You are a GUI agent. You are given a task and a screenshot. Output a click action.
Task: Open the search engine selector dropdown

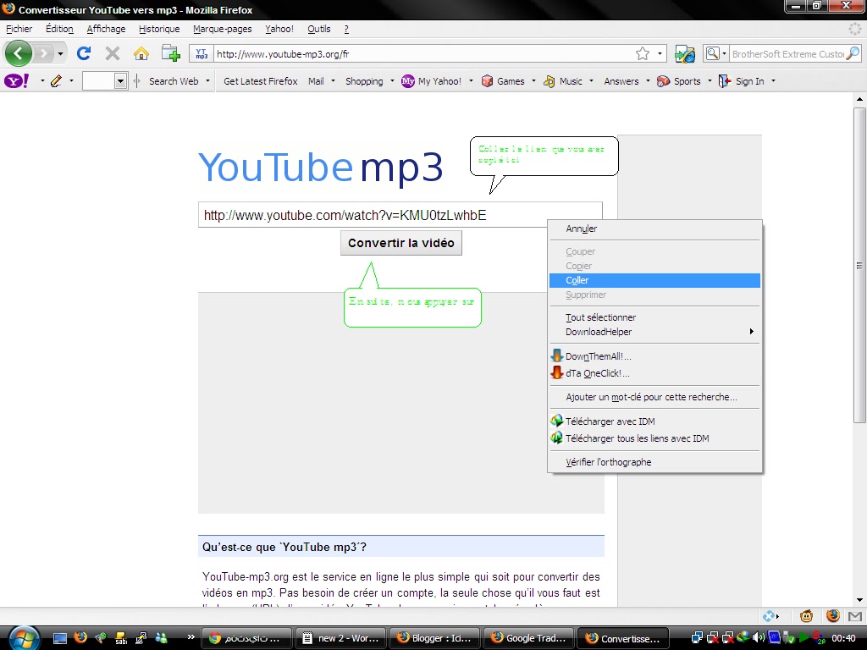[725, 53]
